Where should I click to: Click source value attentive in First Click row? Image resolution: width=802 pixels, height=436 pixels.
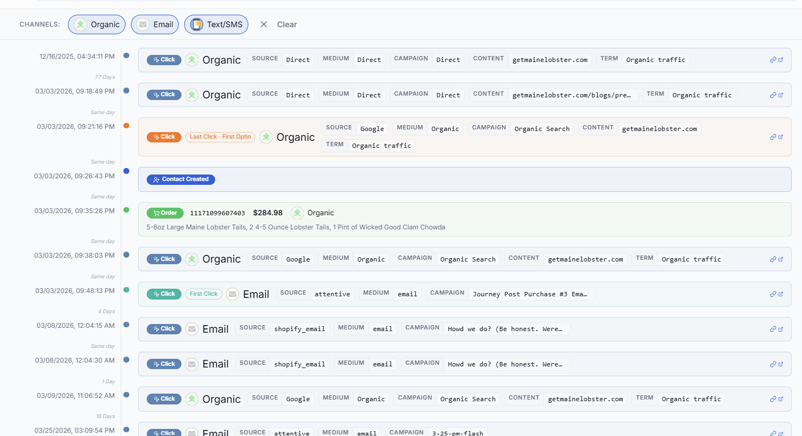333,294
